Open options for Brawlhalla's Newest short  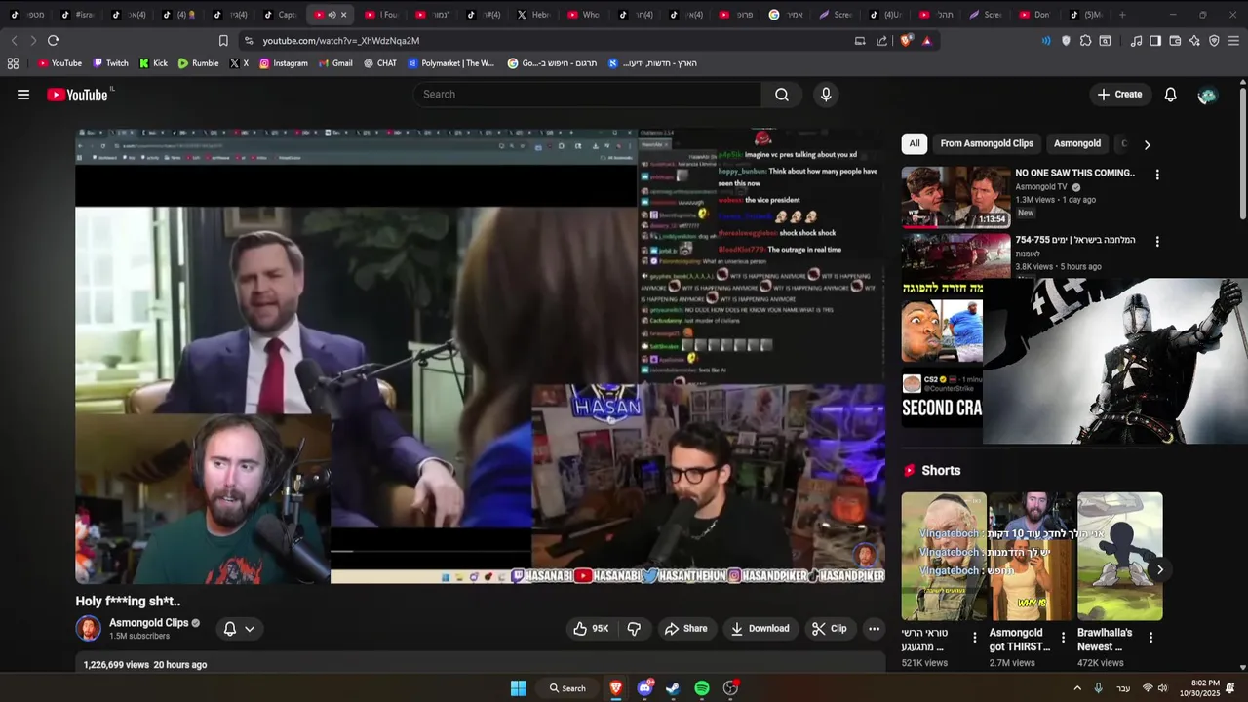1150,638
